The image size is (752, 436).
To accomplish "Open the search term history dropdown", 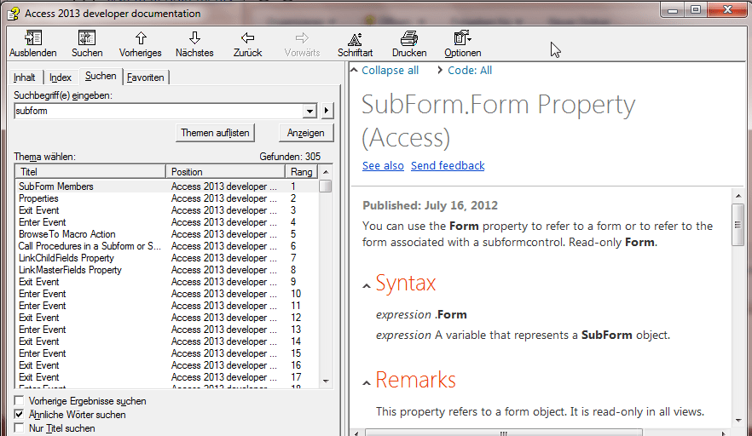I will tap(309, 112).
